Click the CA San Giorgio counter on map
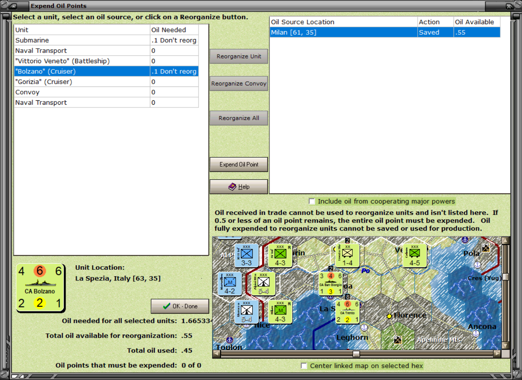Viewport: 522px width, 380px height. click(x=331, y=284)
